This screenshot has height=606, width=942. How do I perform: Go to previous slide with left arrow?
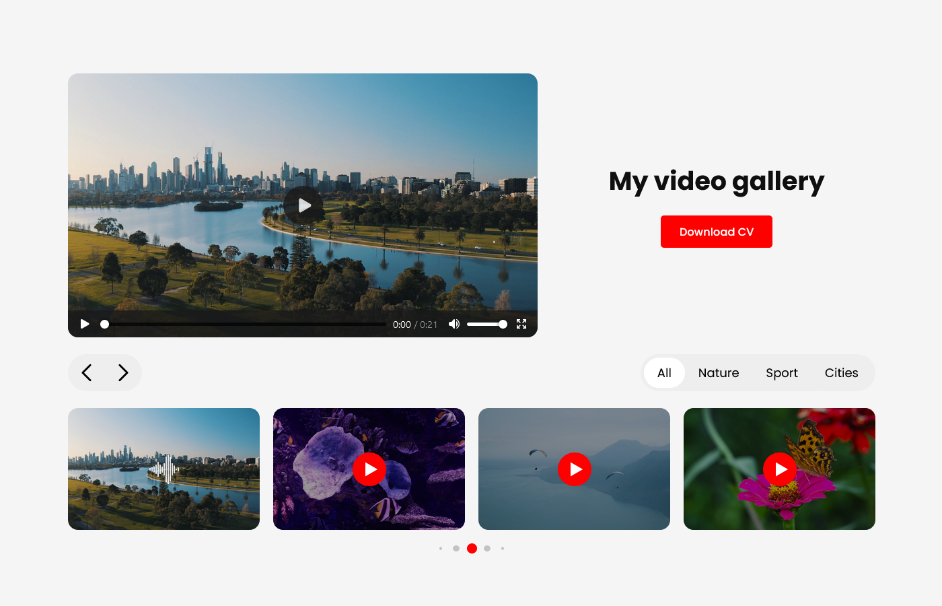click(x=87, y=373)
